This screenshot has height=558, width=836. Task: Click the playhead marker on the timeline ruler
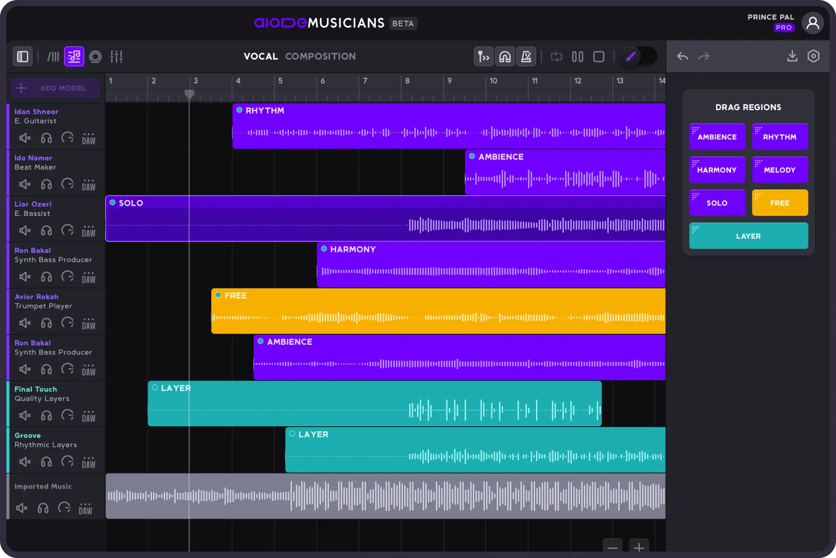click(189, 94)
